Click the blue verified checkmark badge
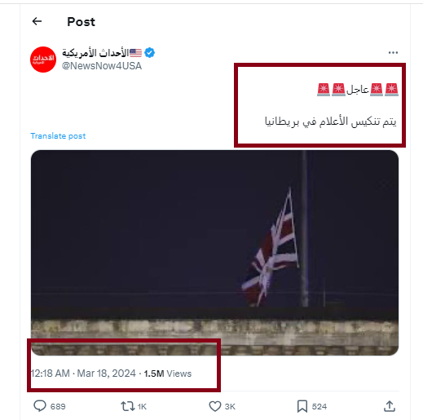The width and height of the screenshot is (423, 420). click(x=149, y=52)
